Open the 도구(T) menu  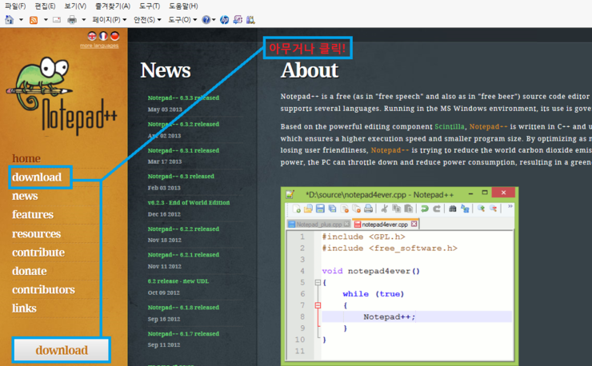point(150,6)
